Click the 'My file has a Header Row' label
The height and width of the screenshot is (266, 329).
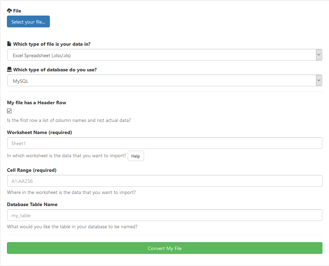coord(36,103)
